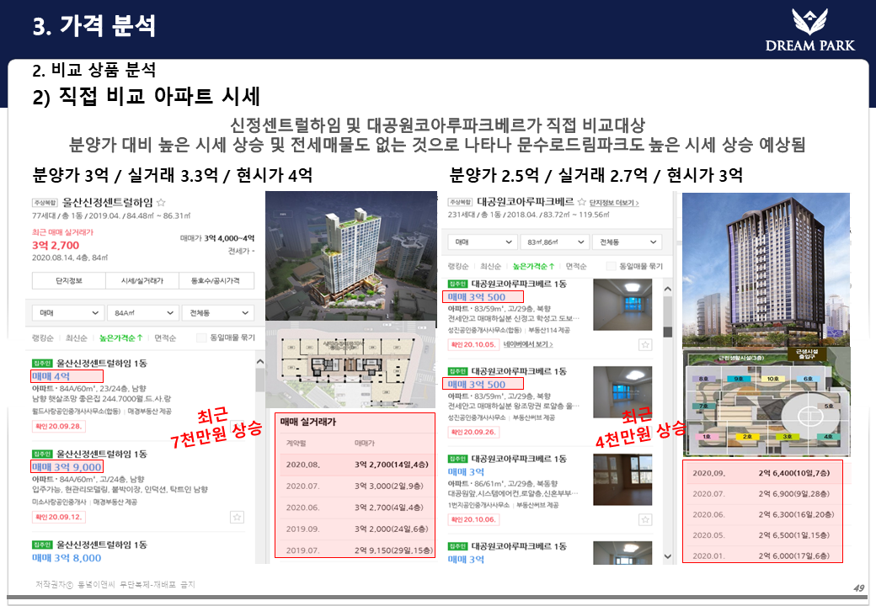
Task: Sort 울산신정센트럴하임 listings by 면적순
Action: [x=165, y=338]
